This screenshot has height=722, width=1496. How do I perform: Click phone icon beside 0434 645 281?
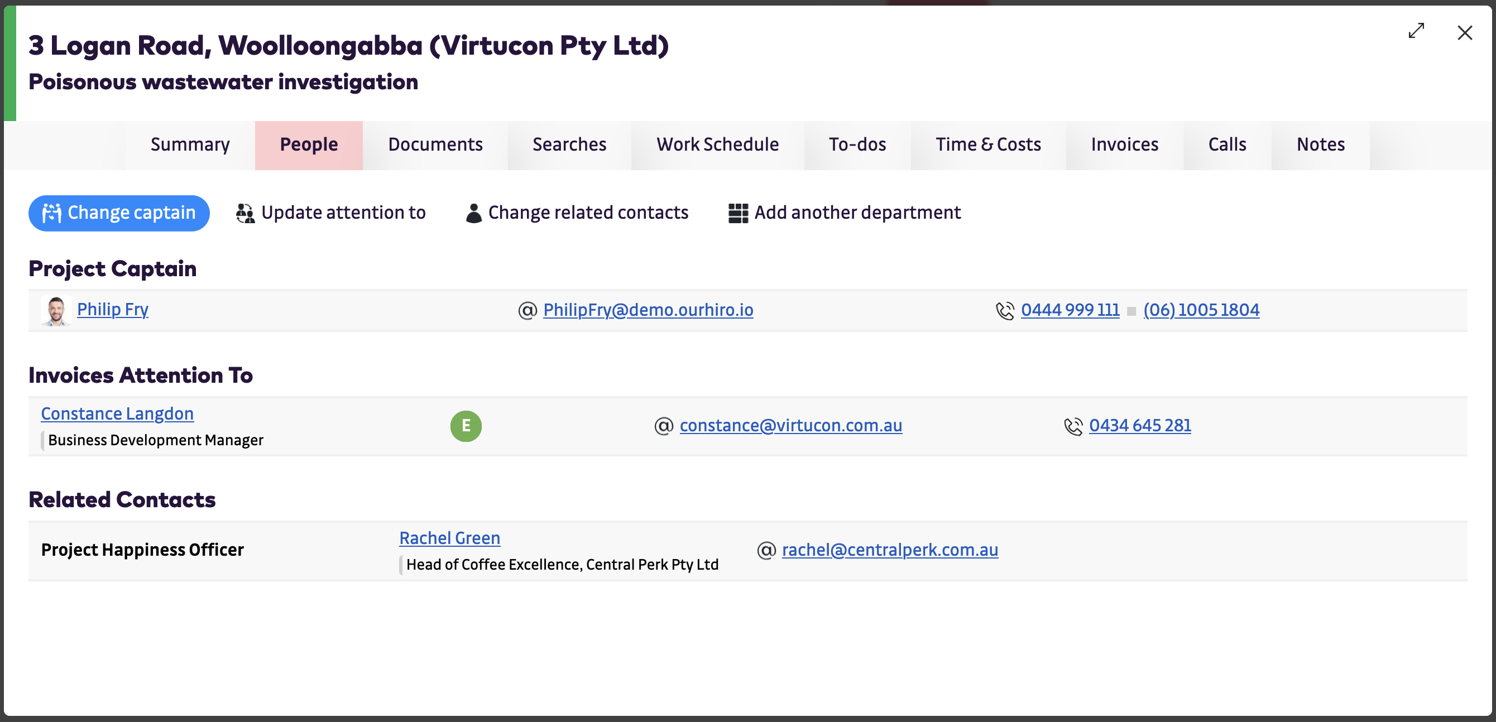click(1073, 426)
